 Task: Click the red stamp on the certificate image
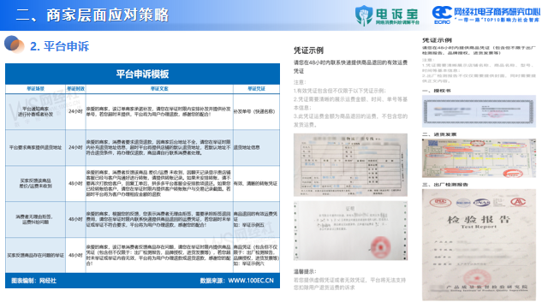pyautogui.click(x=380, y=247)
